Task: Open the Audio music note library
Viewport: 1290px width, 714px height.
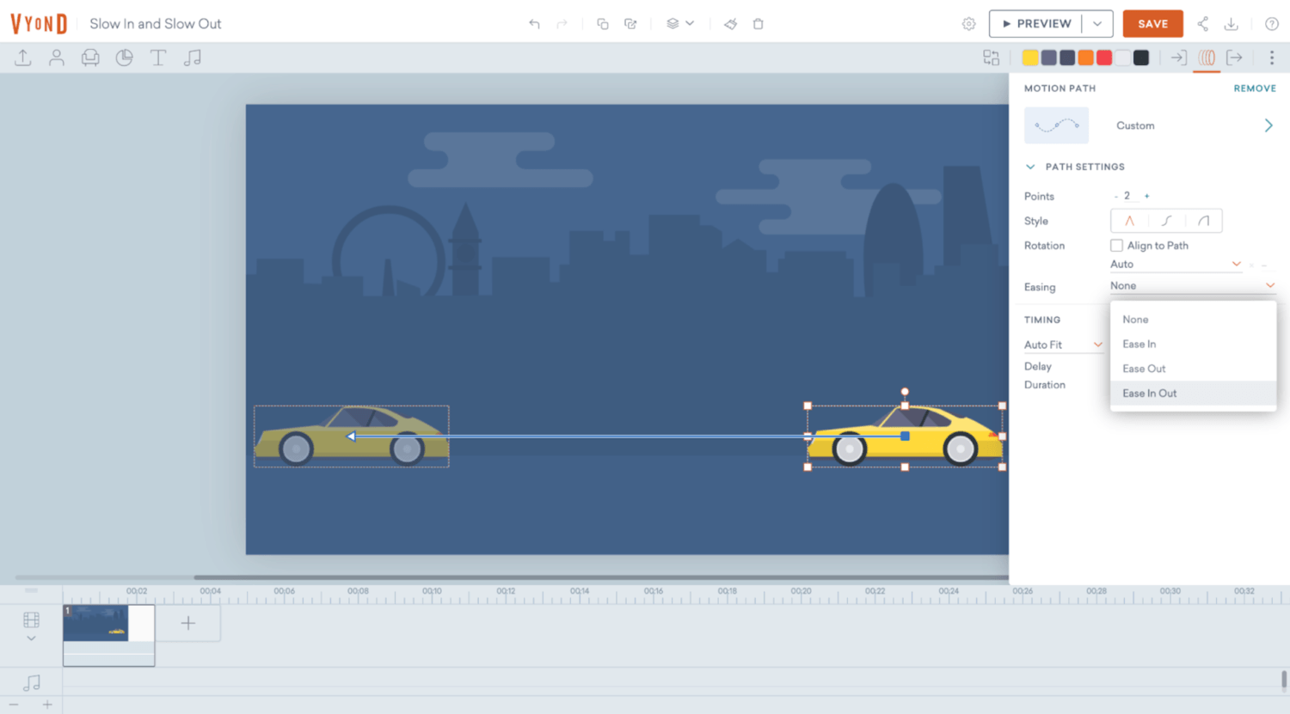Action: 193,58
